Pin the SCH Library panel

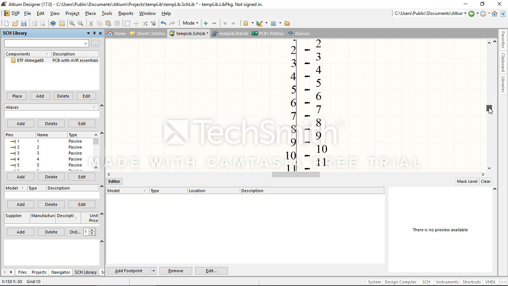pyautogui.click(x=94, y=33)
